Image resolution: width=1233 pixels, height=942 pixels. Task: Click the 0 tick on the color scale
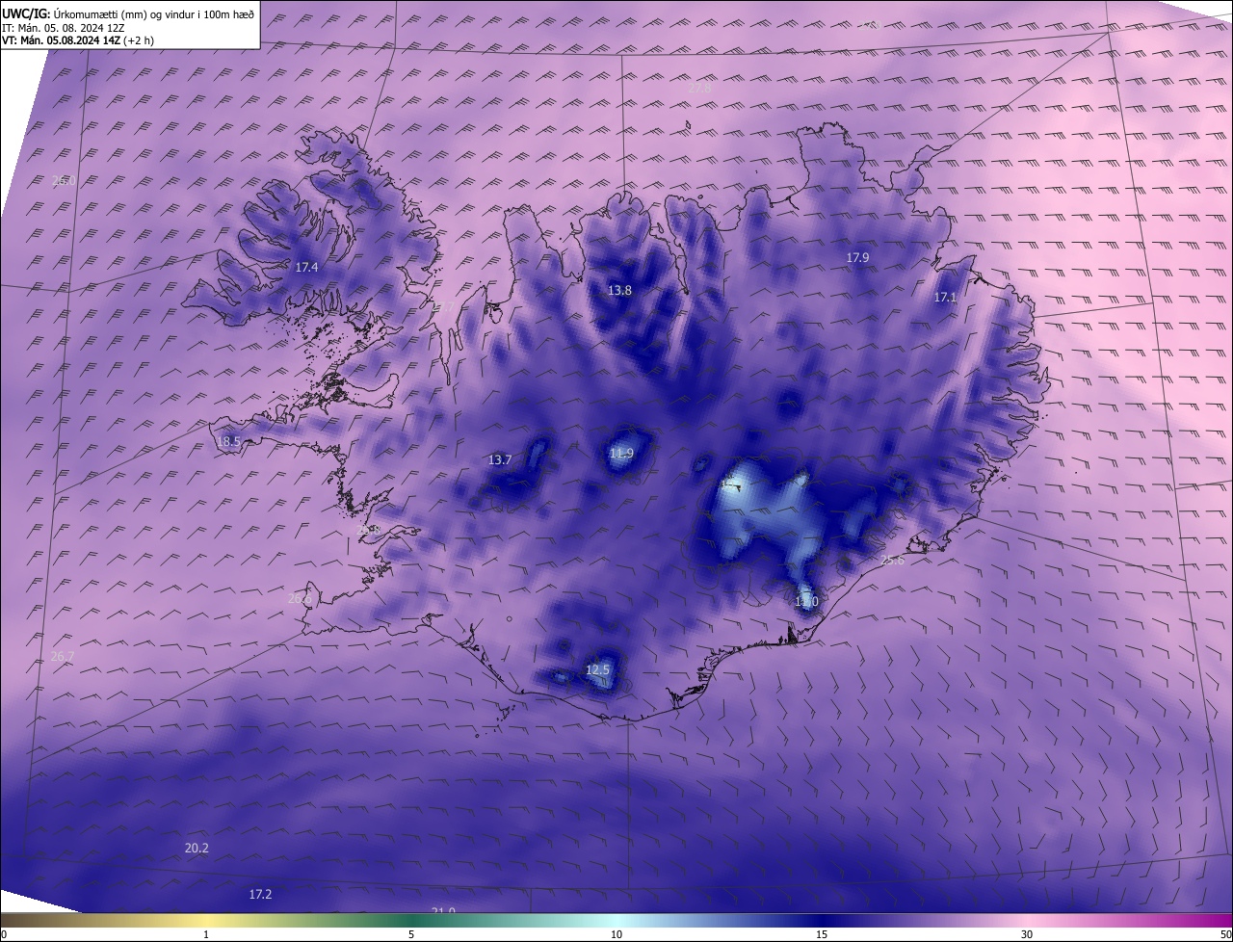[4, 934]
